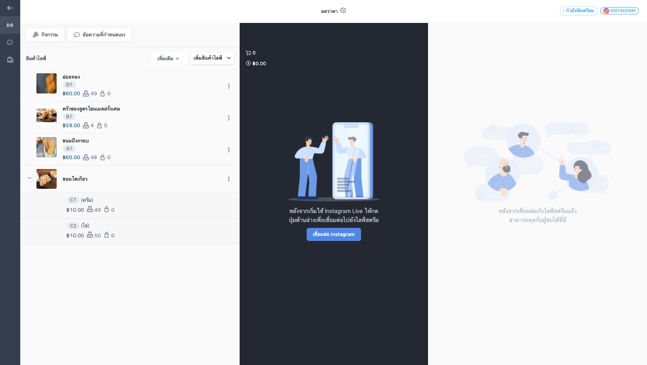The image size is (647, 365).
Task: Open more options for ฝอยทอง product
Action: point(228,86)
